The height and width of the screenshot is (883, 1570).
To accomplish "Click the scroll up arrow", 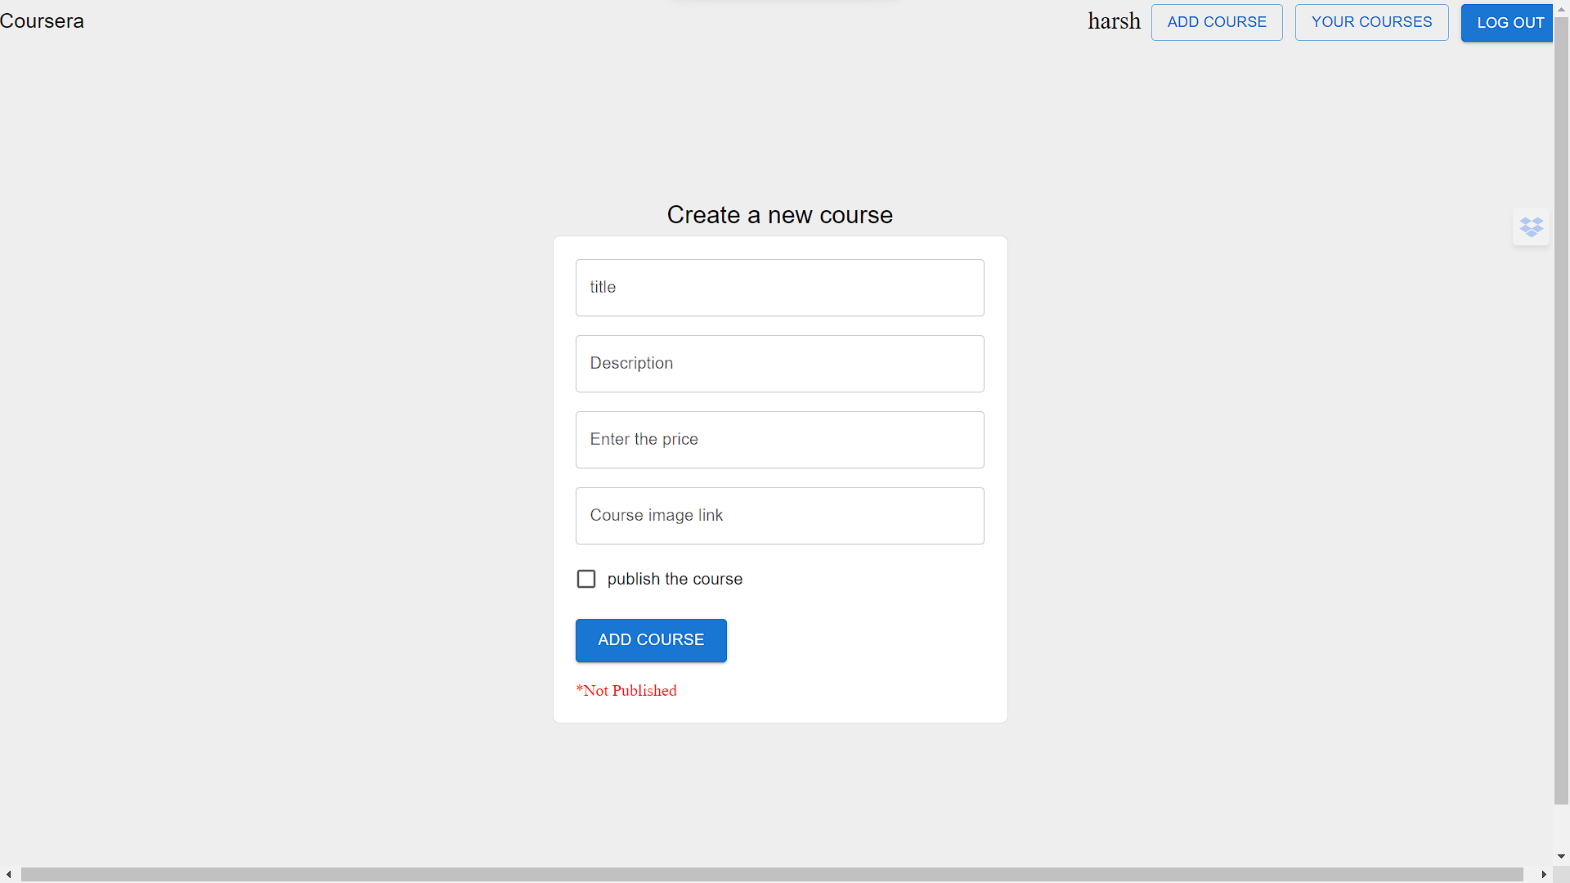I will point(1562,8).
